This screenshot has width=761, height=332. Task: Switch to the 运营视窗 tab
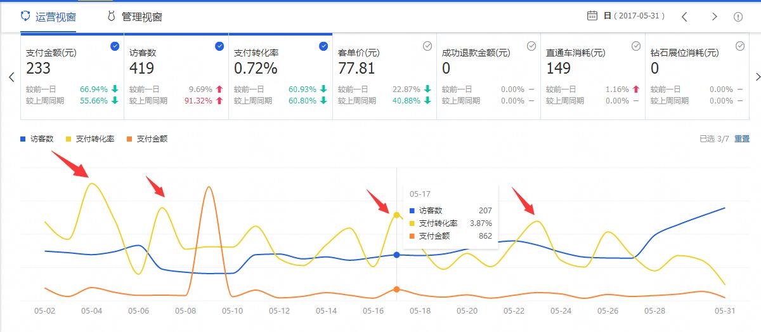pos(56,17)
